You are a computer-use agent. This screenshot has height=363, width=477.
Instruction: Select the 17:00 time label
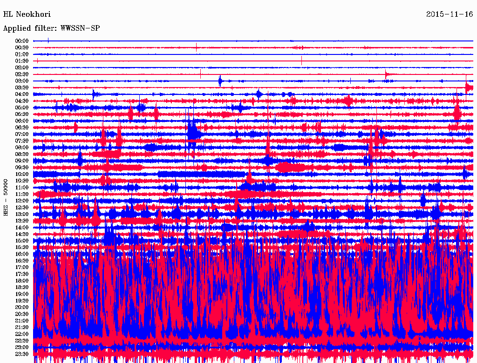point(22,268)
